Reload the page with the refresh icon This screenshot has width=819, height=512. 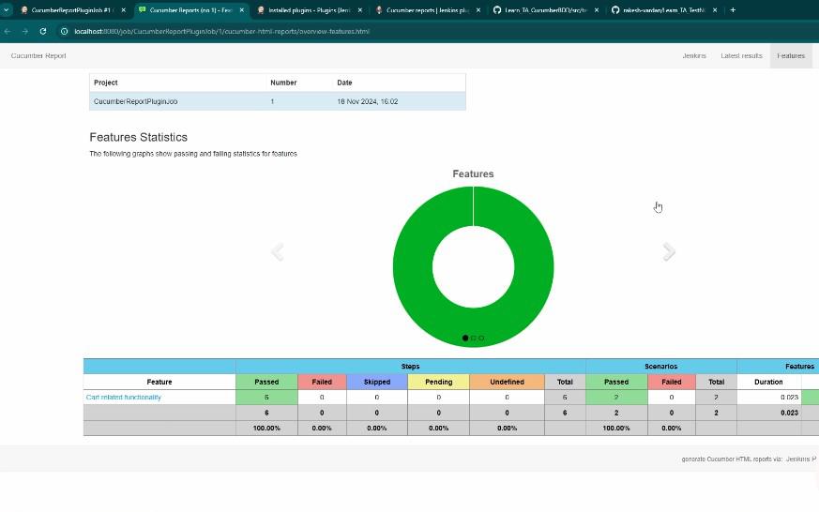(43, 31)
